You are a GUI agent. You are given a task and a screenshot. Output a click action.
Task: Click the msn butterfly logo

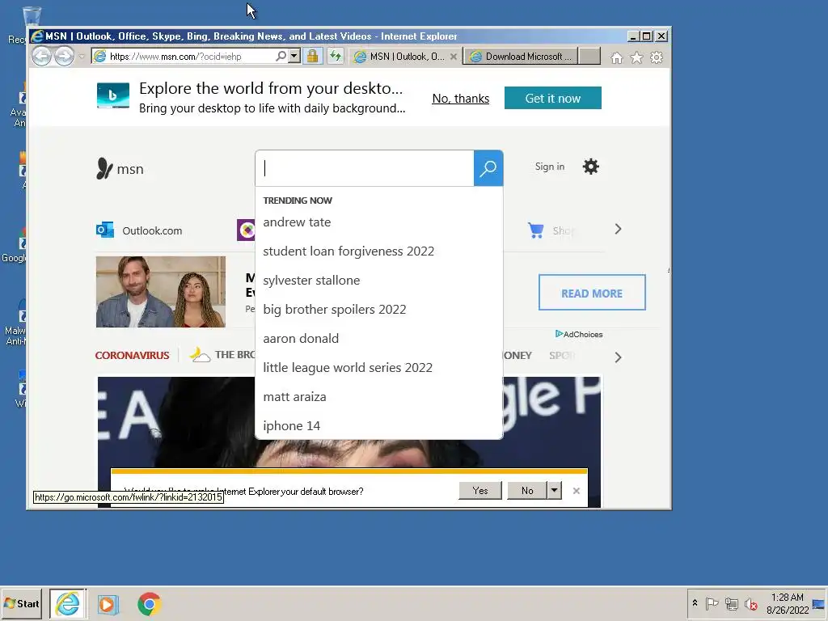pos(120,169)
